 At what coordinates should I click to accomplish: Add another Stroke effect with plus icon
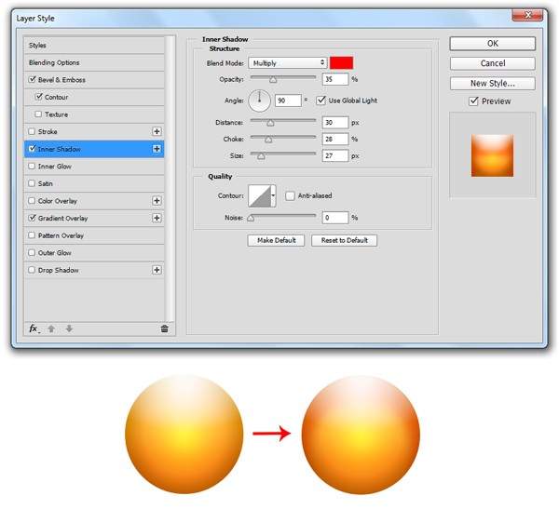tap(157, 131)
